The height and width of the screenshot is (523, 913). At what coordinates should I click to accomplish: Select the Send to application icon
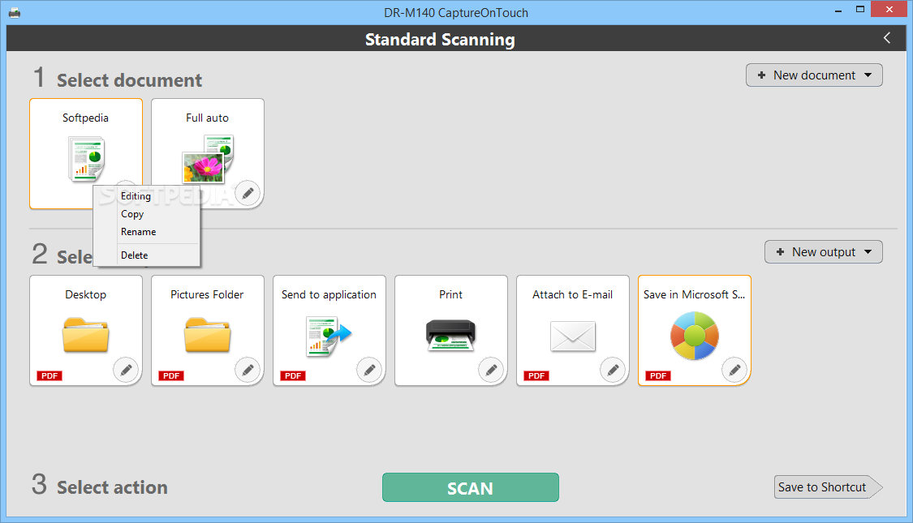(329, 337)
